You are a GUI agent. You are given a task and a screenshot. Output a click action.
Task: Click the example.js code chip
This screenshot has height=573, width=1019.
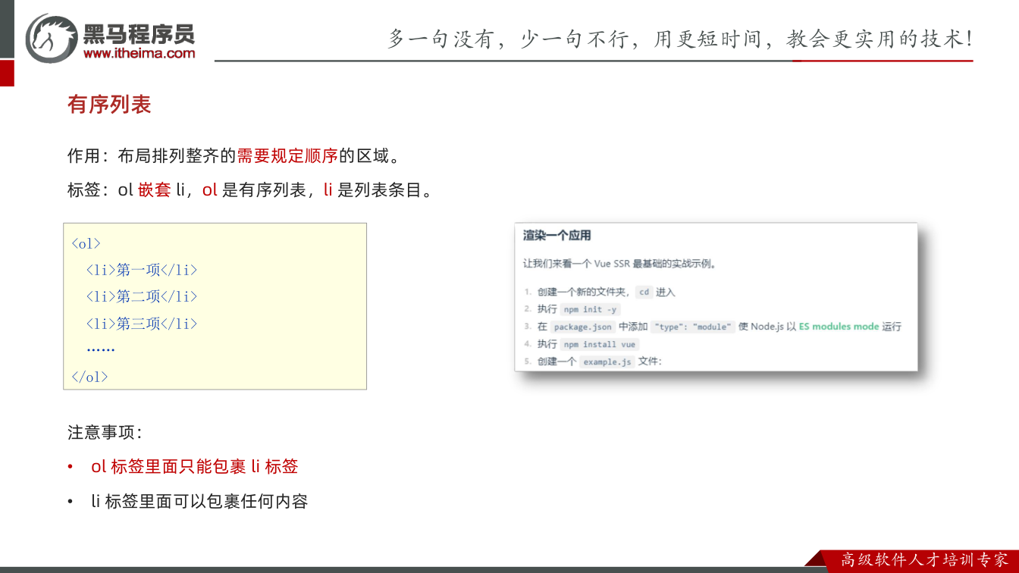pos(607,362)
